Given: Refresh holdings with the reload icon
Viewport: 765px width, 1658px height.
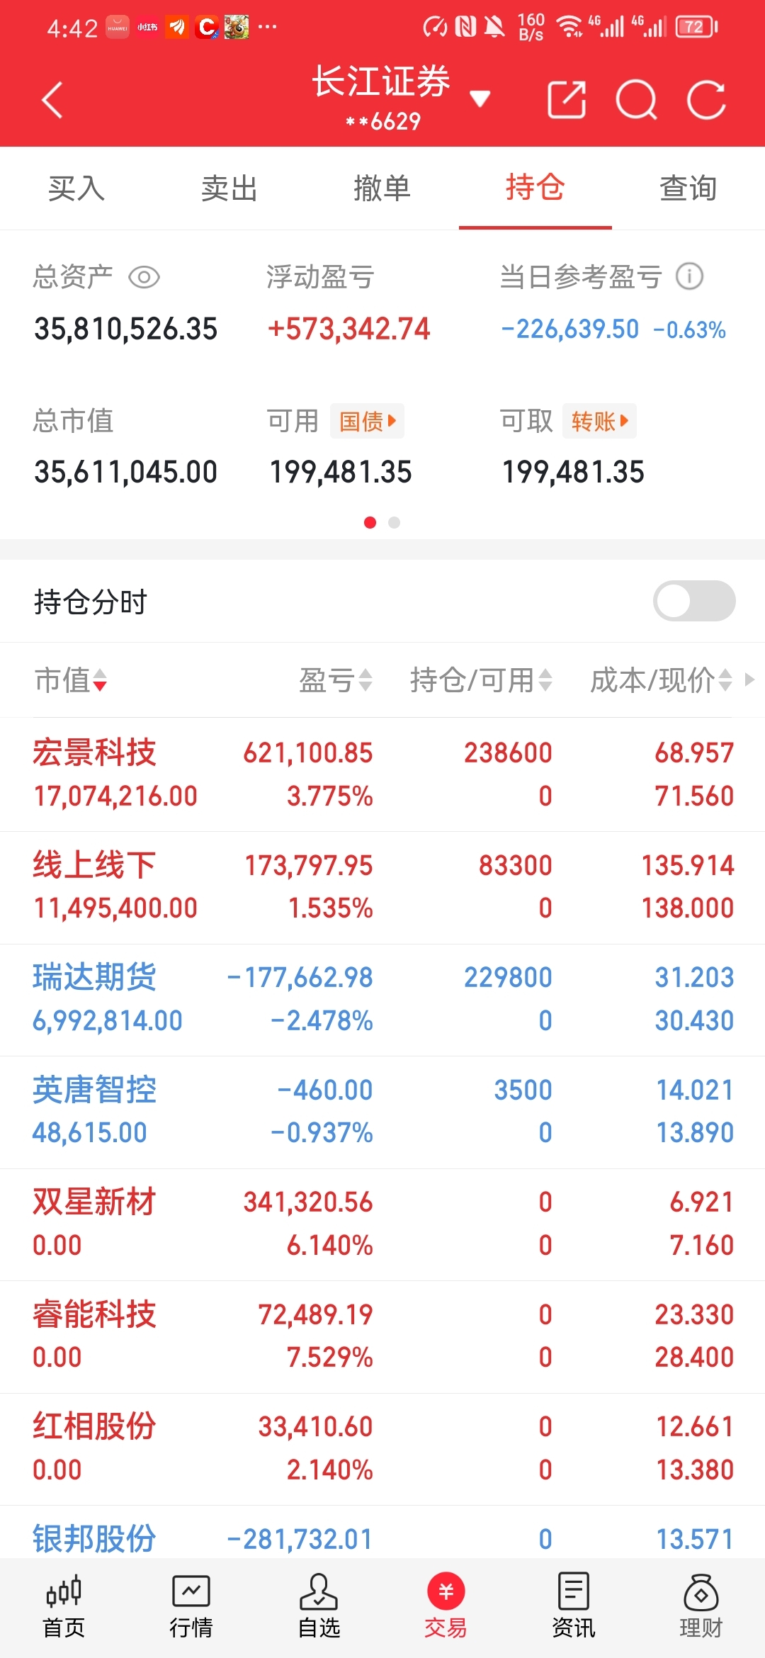Looking at the screenshot, I should [x=706, y=99].
